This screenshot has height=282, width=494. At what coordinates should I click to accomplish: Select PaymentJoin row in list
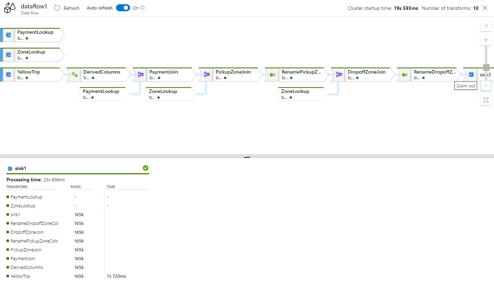tap(21, 259)
